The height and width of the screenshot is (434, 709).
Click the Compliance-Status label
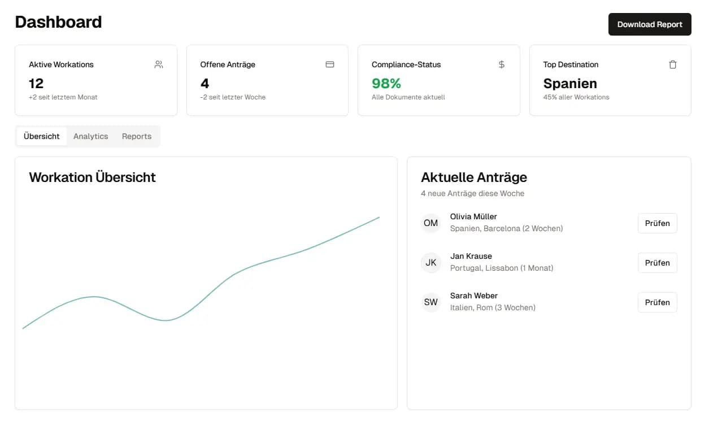(406, 64)
